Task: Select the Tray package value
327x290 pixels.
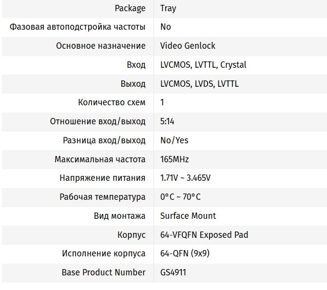Action: click(x=168, y=8)
